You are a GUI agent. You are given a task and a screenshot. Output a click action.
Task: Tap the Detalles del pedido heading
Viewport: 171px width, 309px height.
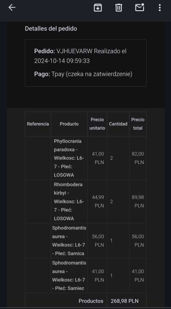[x=51, y=29]
